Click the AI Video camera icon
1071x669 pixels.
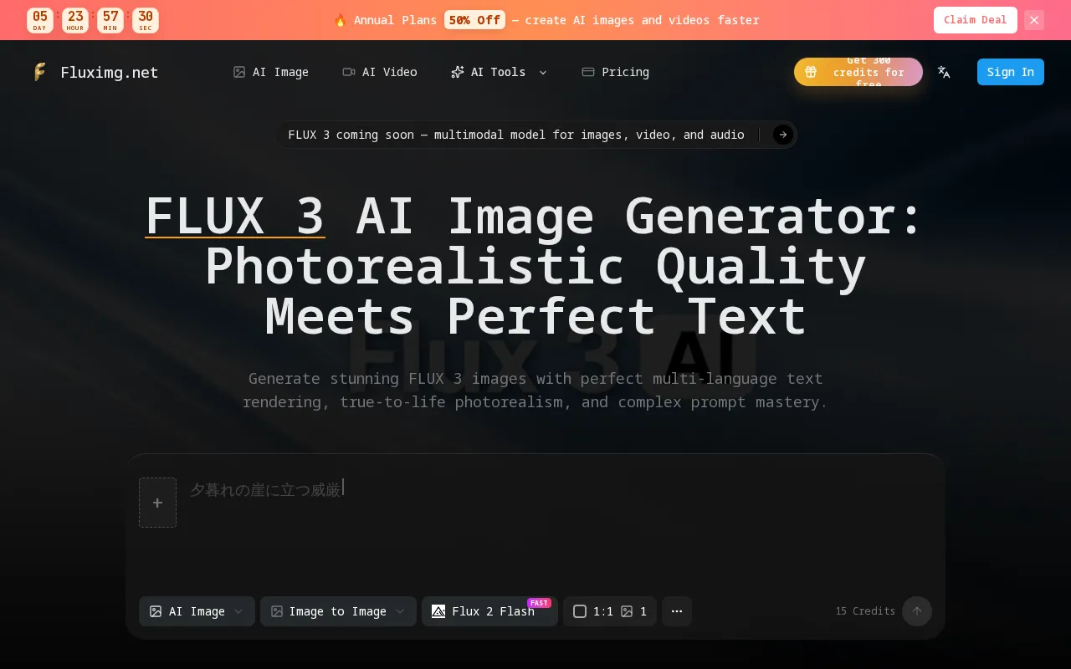[x=349, y=72]
